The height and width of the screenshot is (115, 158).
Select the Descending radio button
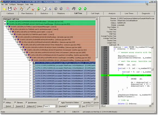[x=92, y=102]
